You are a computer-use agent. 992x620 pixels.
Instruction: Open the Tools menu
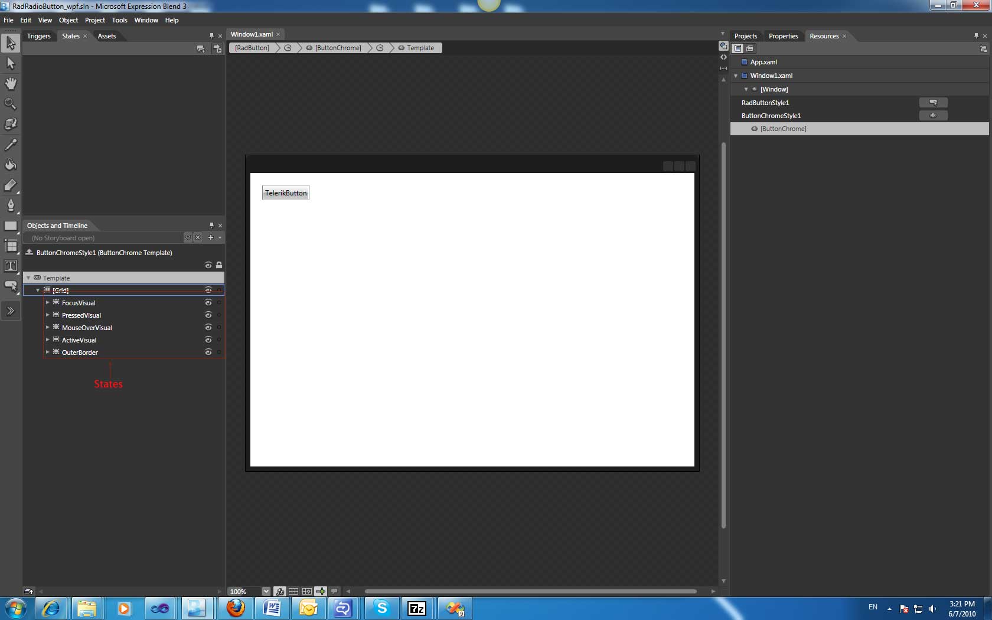[x=120, y=20]
